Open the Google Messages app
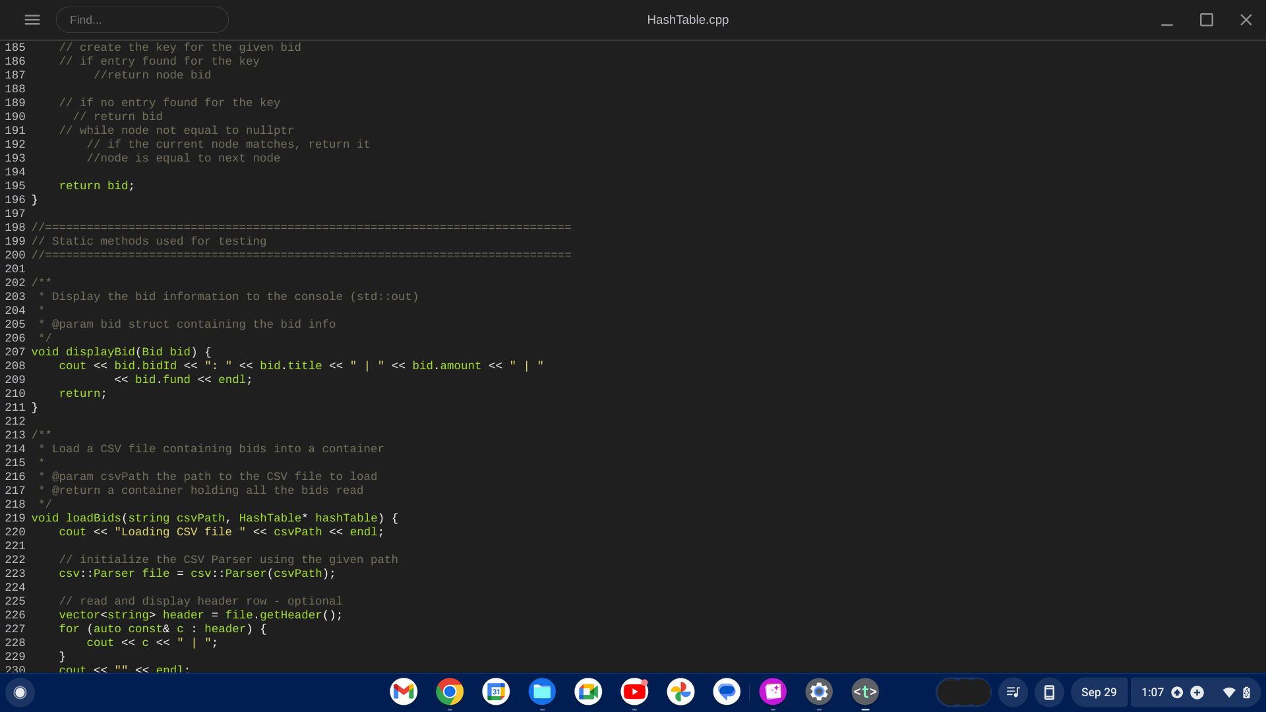Screen dimensions: 1266x712 pos(727,692)
